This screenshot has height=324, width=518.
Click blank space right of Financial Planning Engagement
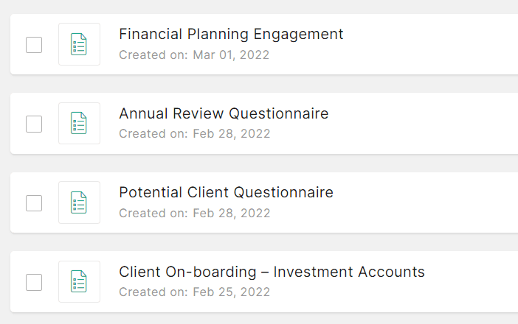[x=435, y=44]
